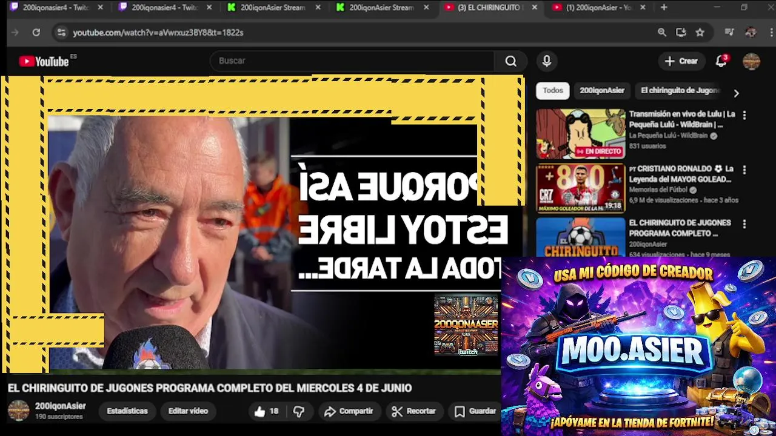Click the Memorias del Fútbol channel name
This screenshot has height=436, width=776.
tap(658, 190)
